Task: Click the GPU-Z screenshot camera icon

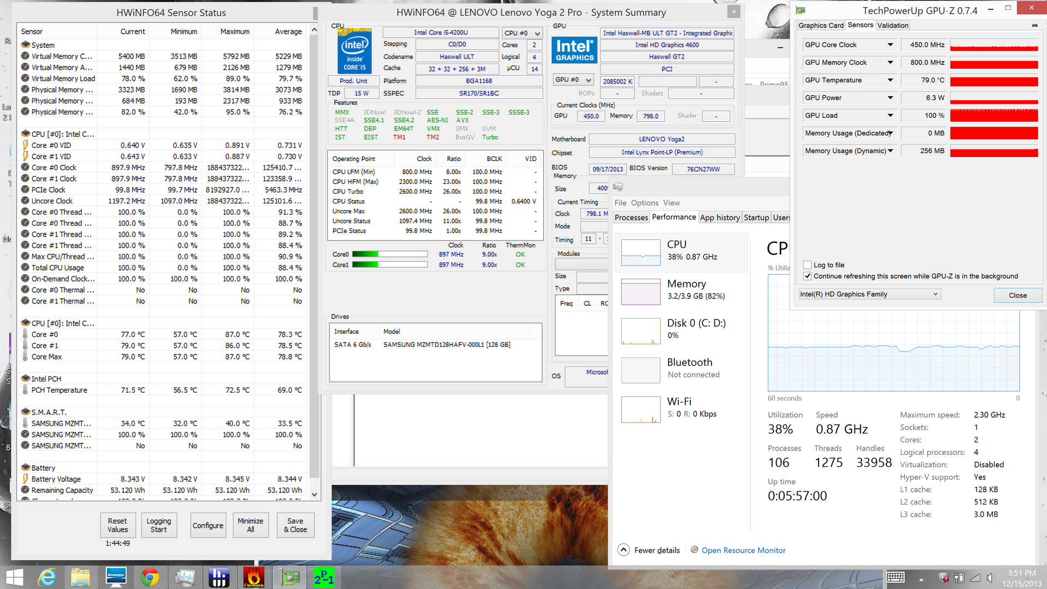Action: tap(1034, 25)
